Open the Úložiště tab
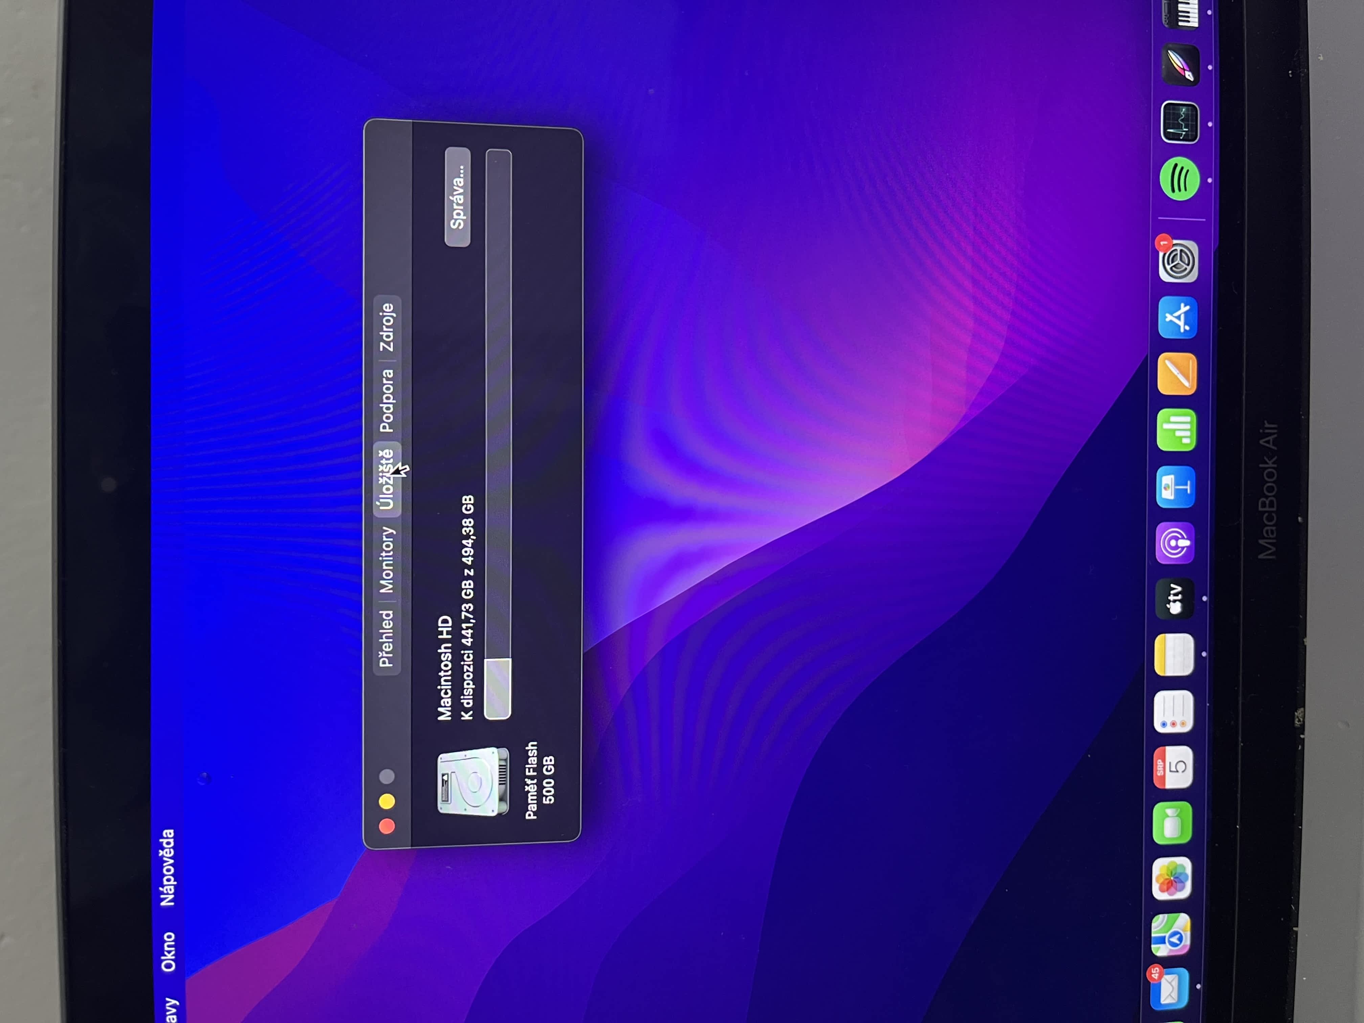The height and width of the screenshot is (1023, 1364). click(x=387, y=480)
